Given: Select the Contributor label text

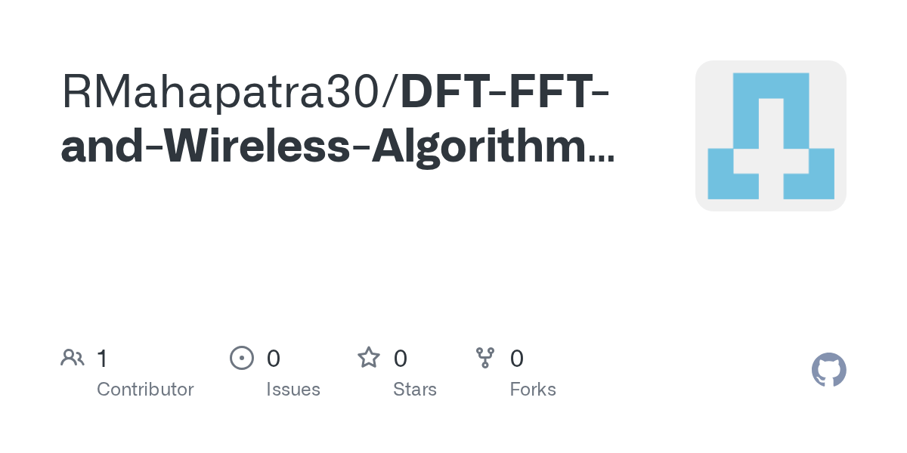Looking at the screenshot, I should 145,390.
